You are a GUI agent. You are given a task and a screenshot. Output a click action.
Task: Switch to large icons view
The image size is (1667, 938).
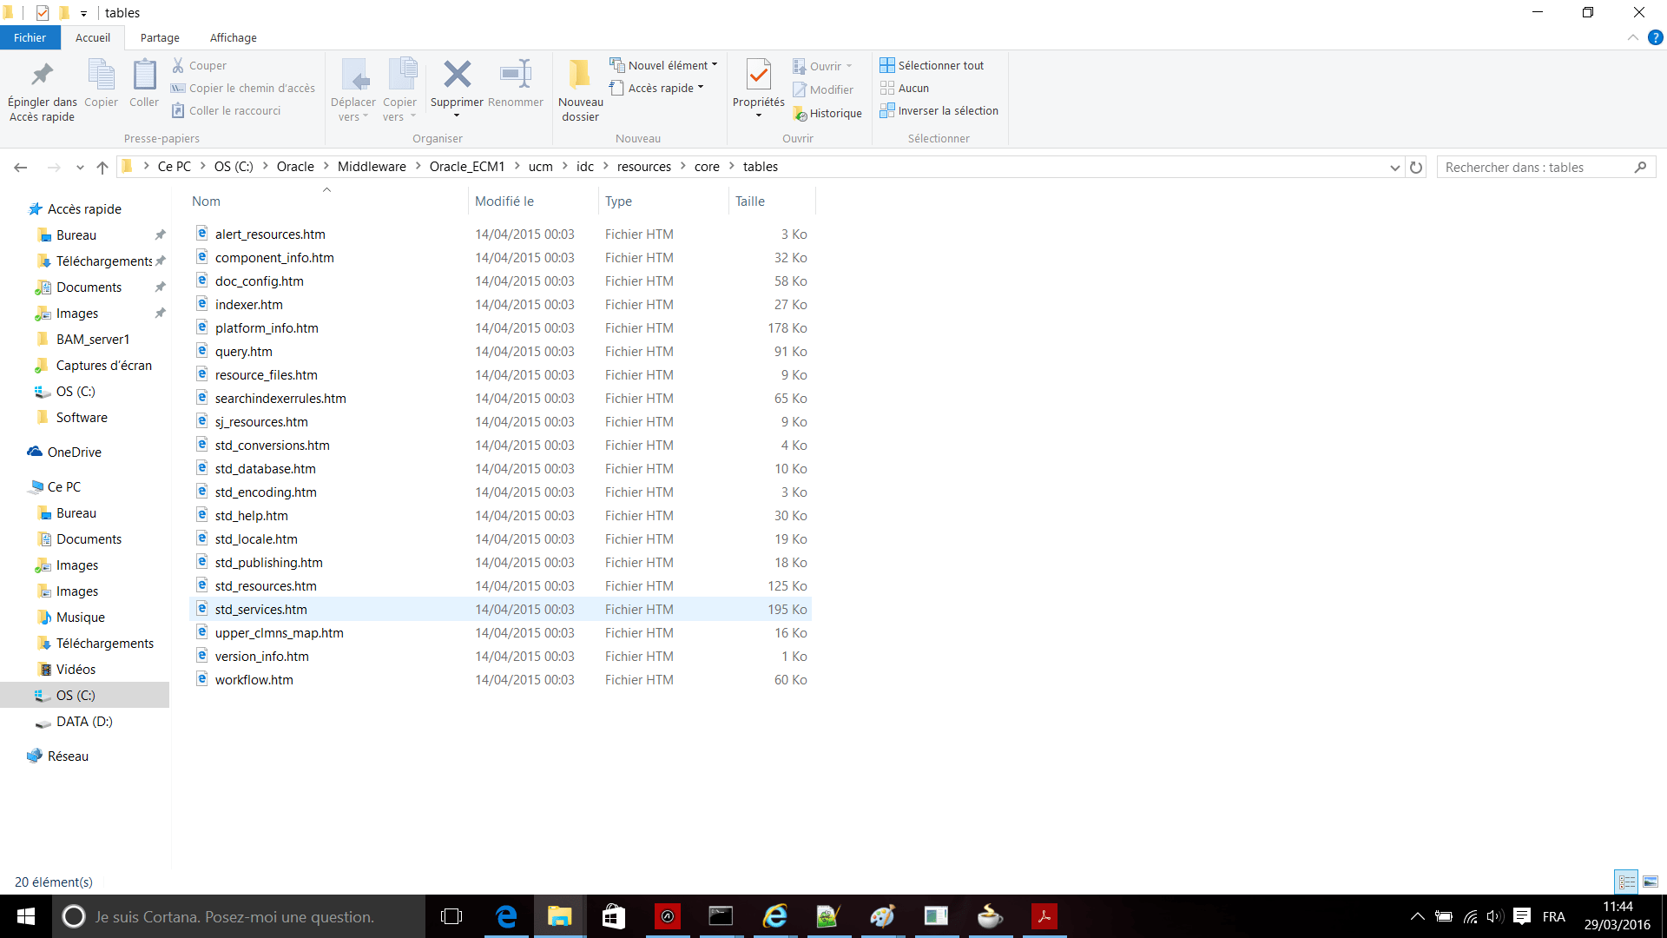click(x=1650, y=882)
